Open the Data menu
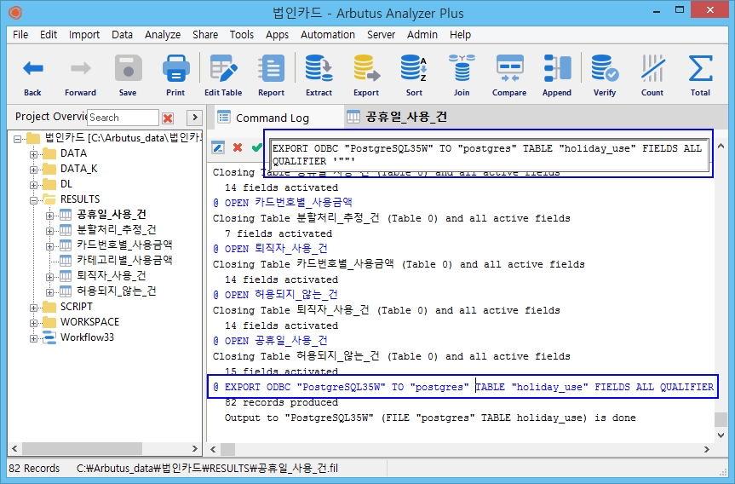Screen dimensions: 735x484 pyautogui.click(x=122, y=35)
